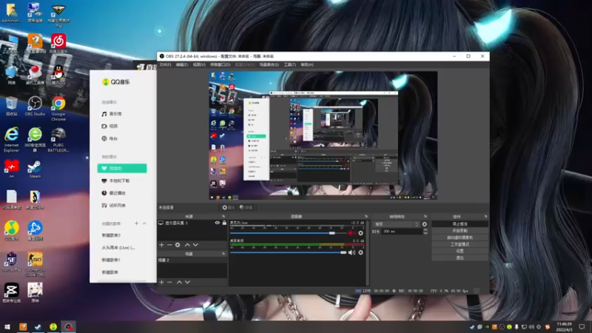Open the Genshin Impact desktop icon
The width and height of the screenshot is (592, 333).
pos(35,293)
